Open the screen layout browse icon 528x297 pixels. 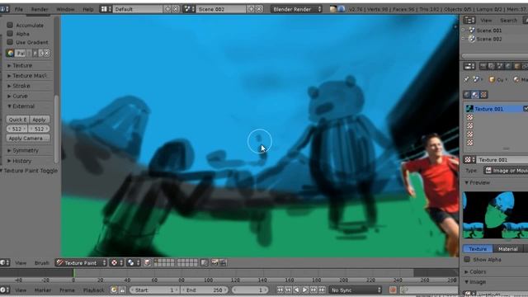pos(106,9)
